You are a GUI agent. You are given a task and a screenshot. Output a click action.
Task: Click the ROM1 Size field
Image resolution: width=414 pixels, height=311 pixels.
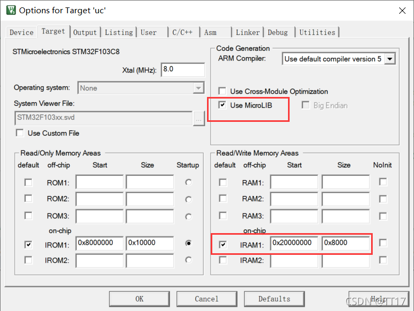coord(150,182)
